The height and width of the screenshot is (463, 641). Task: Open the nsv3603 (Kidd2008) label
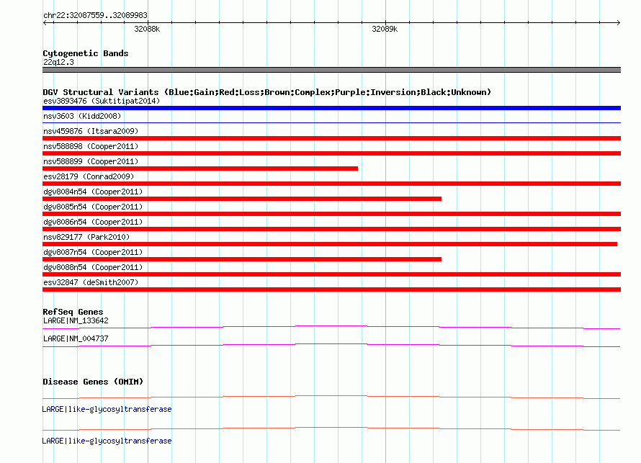click(82, 116)
